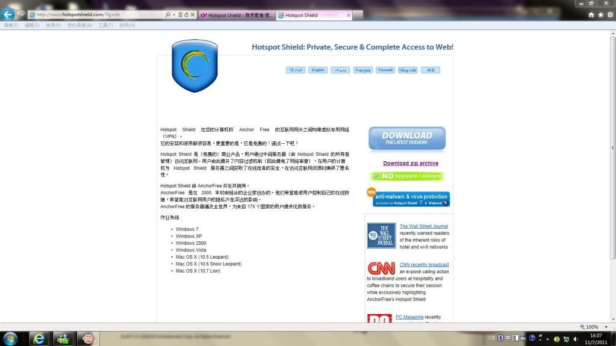The width and height of the screenshot is (616, 346).
Task: Click the NO spyware / adware badge
Action: pos(407,176)
